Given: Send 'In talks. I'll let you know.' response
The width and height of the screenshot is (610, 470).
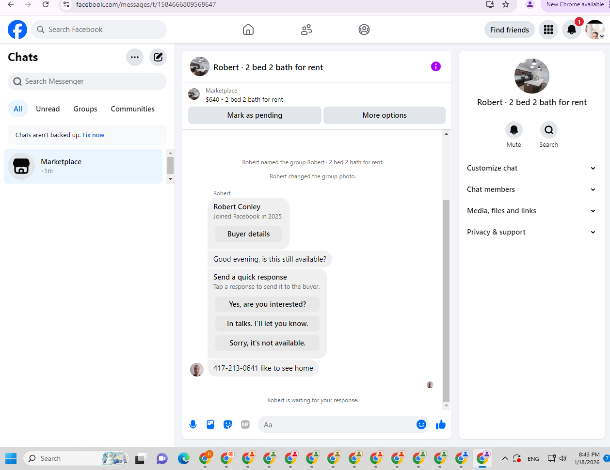Looking at the screenshot, I should coord(268,324).
